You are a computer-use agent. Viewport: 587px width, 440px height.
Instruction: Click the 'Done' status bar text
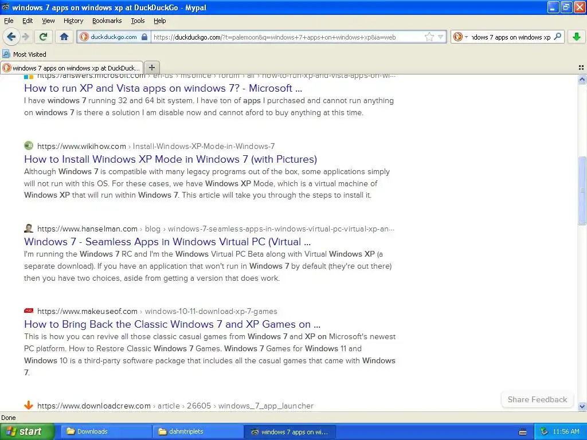pyautogui.click(x=9, y=418)
